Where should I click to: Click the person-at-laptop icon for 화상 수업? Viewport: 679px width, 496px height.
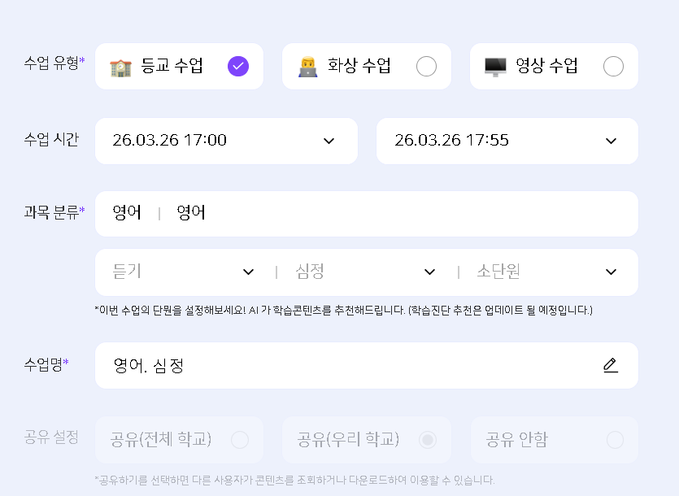(308, 67)
